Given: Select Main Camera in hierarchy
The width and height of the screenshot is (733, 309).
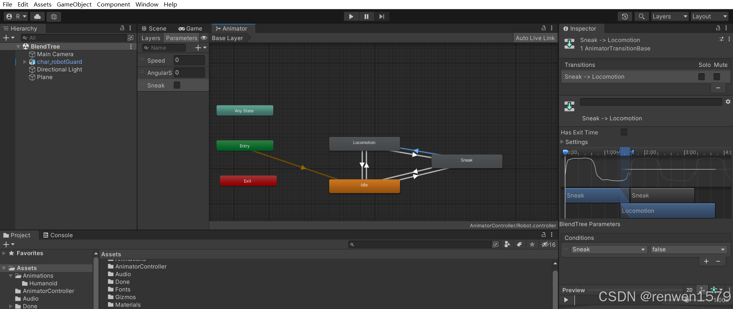Looking at the screenshot, I should (55, 54).
